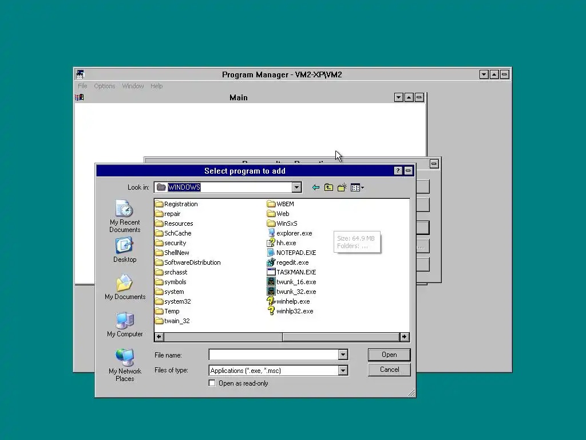This screenshot has height=440, width=586.
Task: Select the Registration folder
Action: click(x=176, y=204)
